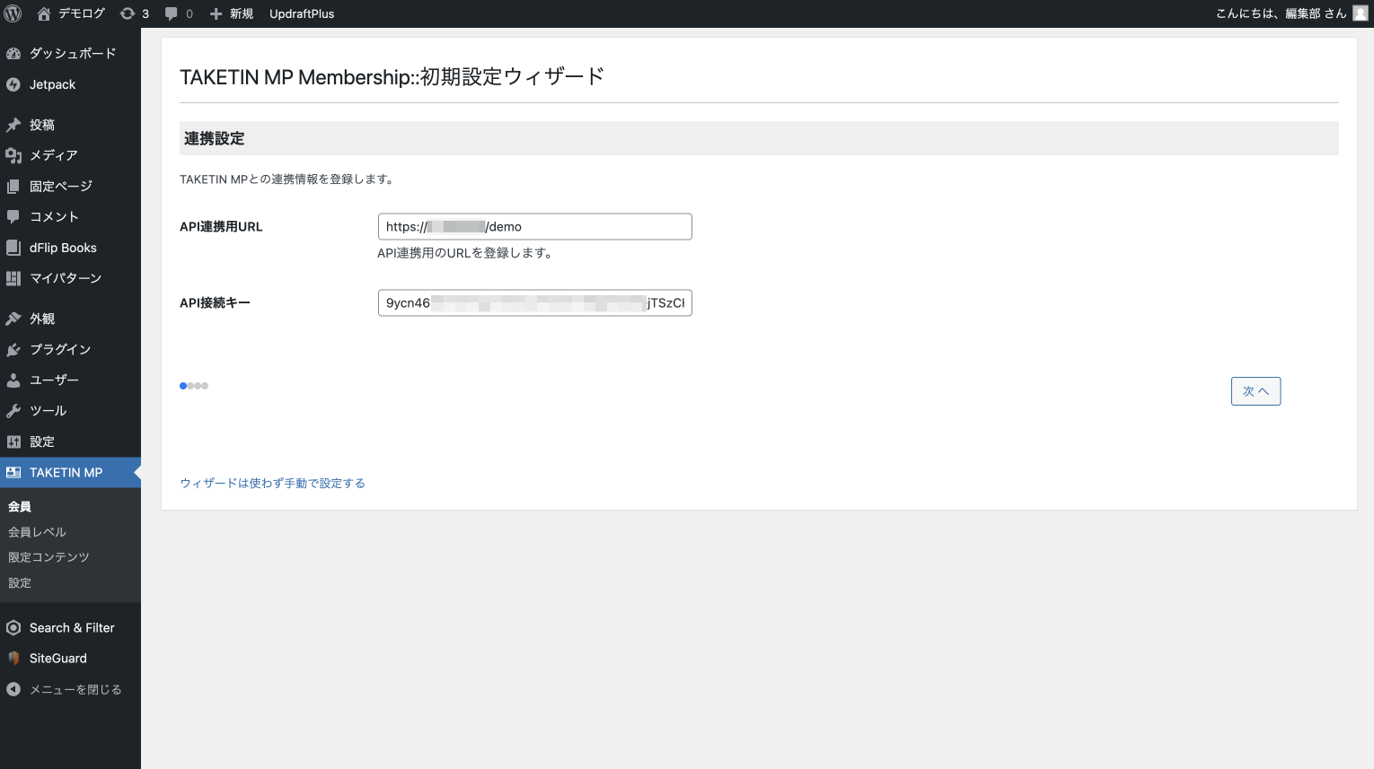Open the SiteGuard menu label
Image resolution: width=1374 pixels, height=769 pixels.
pyautogui.click(x=58, y=658)
